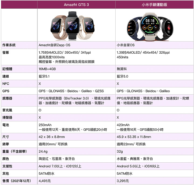This screenshot has height=185, width=194.
Task: Click the Amazfit GTS 3 column header
Action: pyautogui.click(x=76, y=5)
